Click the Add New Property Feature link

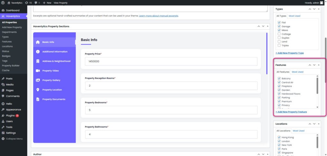291,112
